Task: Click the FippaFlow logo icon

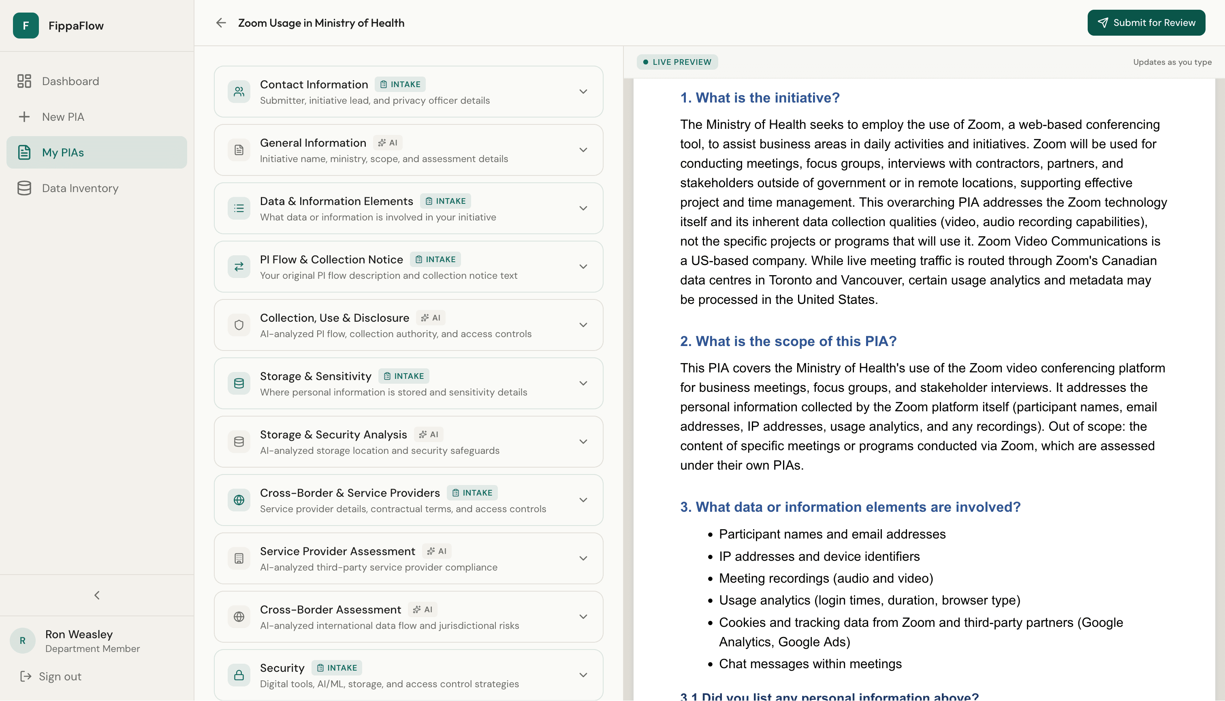Action: click(x=26, y=26)
